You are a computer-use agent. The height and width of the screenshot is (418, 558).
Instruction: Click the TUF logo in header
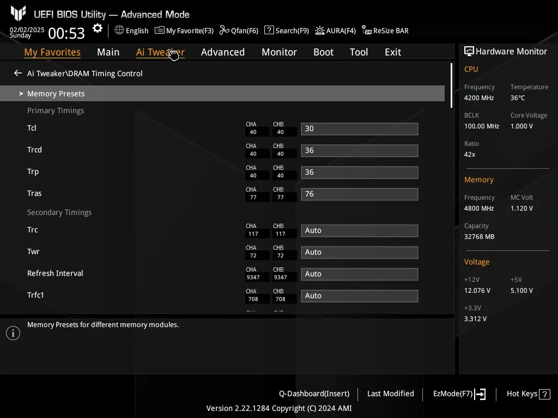(x=18, y=14)
